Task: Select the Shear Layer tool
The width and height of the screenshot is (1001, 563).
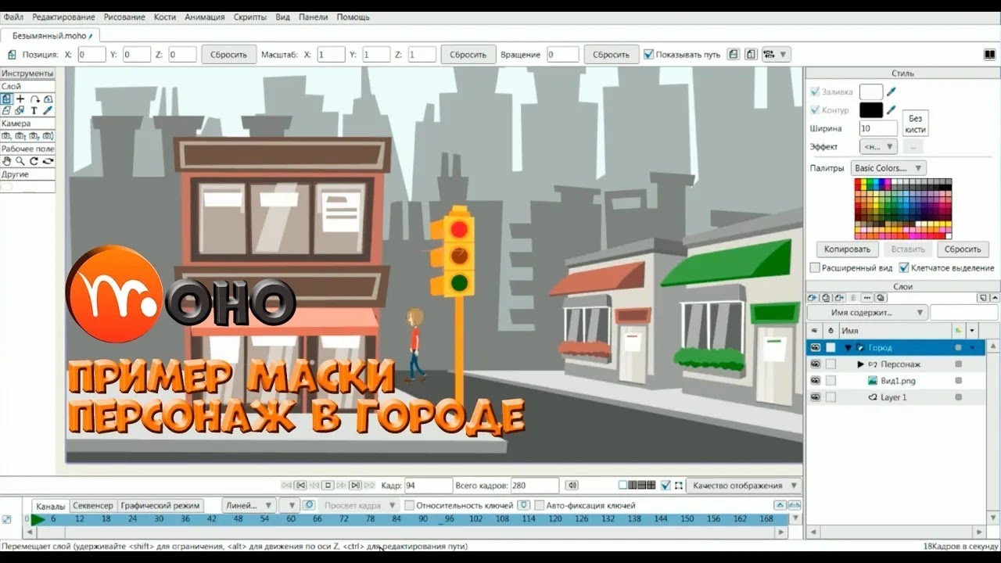Action: click(x=6, y=111)
